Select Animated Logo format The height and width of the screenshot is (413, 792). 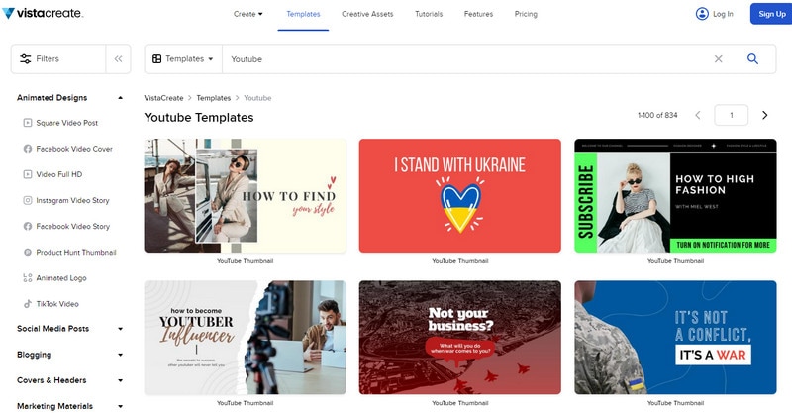(x=61, y=278)
